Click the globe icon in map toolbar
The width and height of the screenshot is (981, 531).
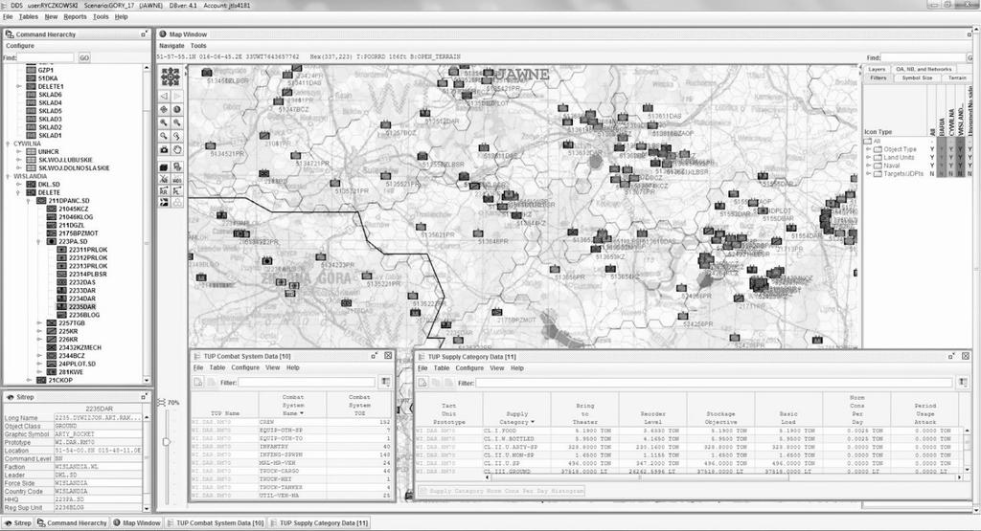point(177,110)
